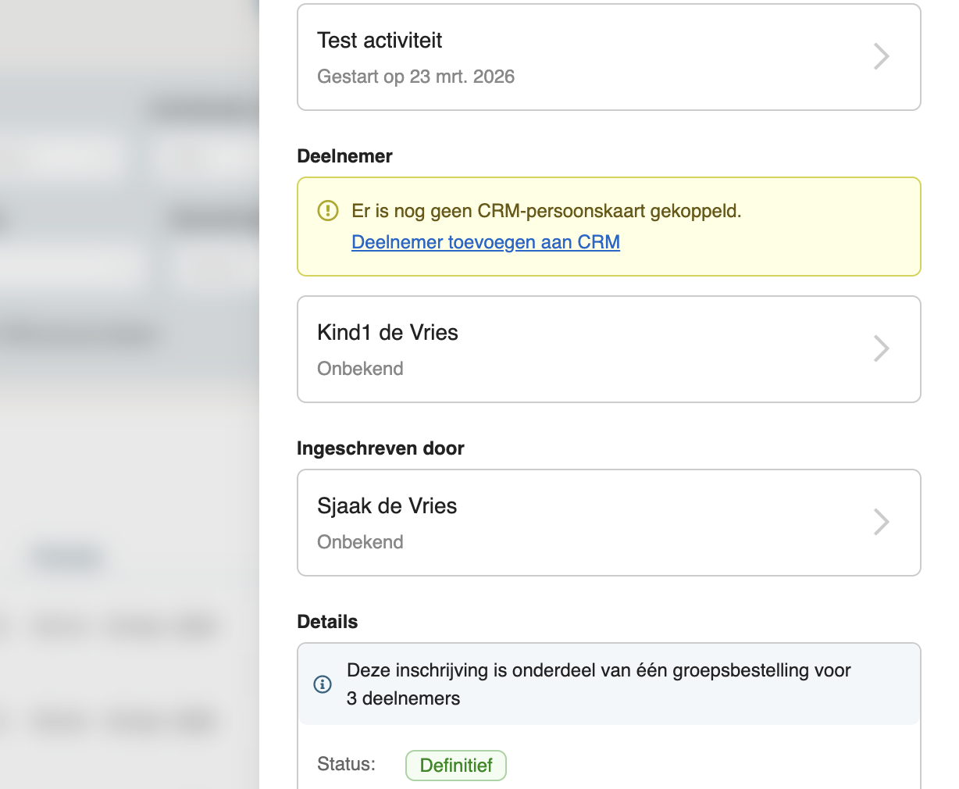
Task: Open the Deelnemer toevoegen aan CRM link
Action: (486, 242)
